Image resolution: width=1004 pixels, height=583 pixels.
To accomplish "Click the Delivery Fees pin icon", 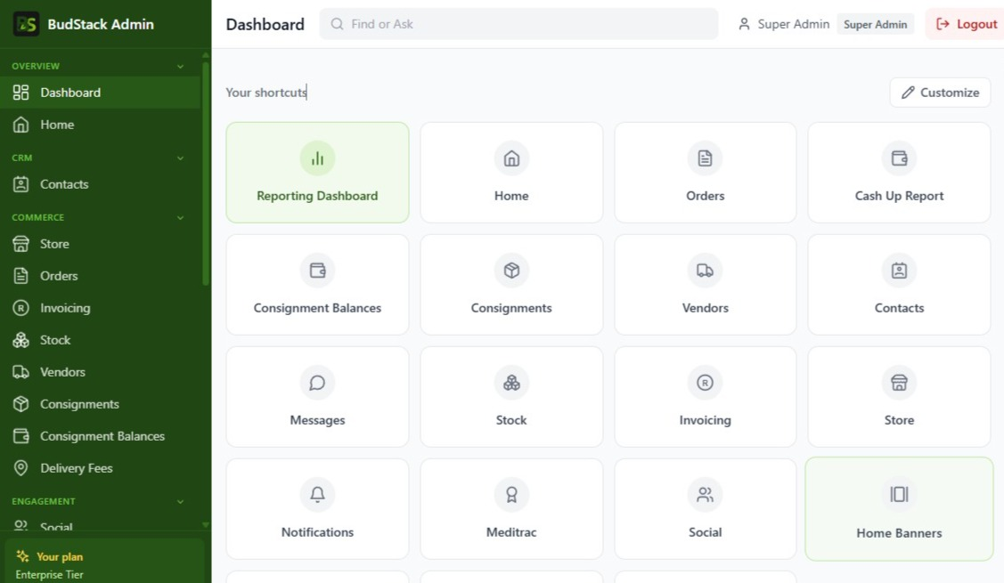I will click(x=21, y=468).
